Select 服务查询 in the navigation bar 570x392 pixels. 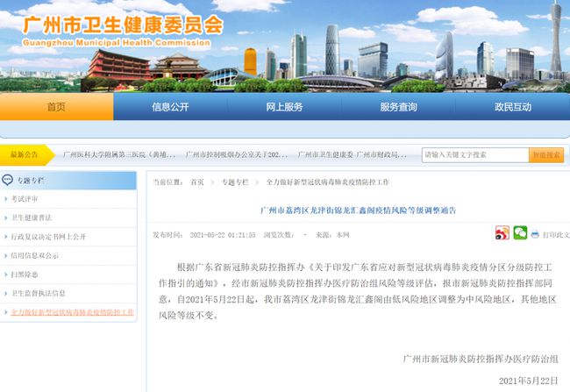point(398,106)
